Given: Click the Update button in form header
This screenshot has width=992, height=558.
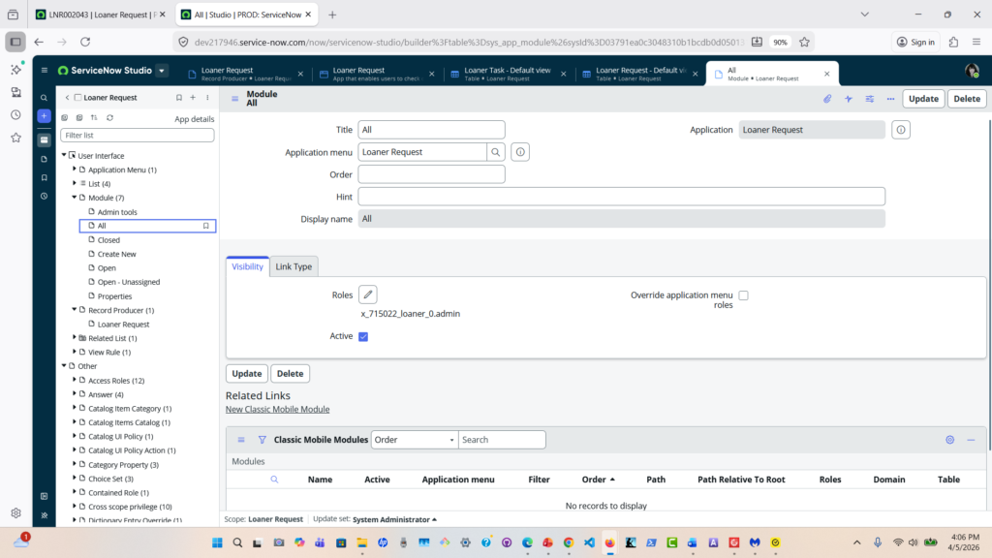Looking at the screenshot, I should (923, 99).
